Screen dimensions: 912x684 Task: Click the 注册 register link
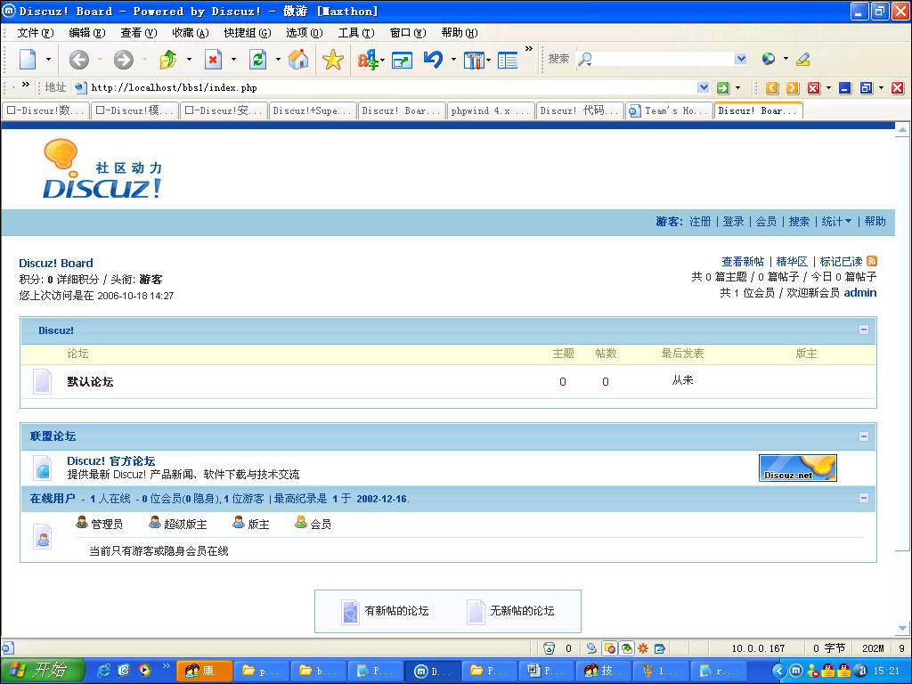point(700,222)
